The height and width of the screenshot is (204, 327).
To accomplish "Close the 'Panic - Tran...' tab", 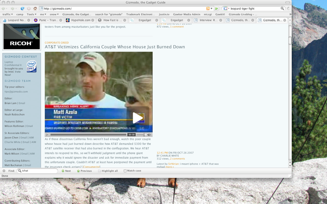I will pos(60,20).
